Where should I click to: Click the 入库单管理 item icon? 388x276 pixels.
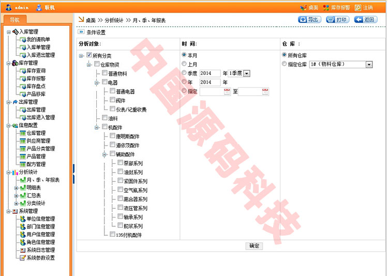click(x=23, y=47)
